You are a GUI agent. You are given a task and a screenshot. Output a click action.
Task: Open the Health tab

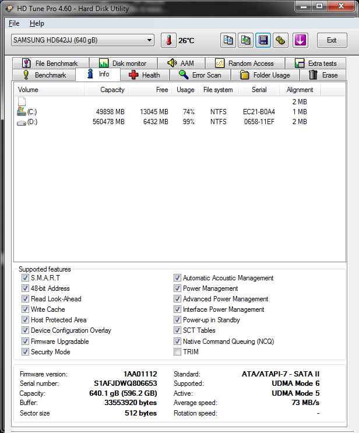point(145,75)
